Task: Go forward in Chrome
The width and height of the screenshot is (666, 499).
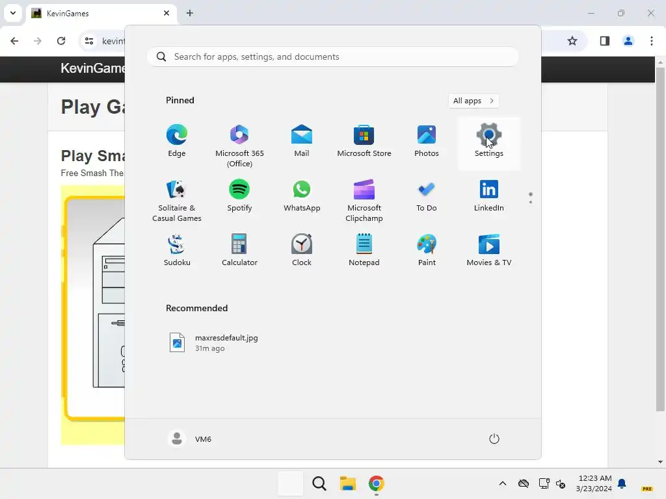Action: coord(38,41)
